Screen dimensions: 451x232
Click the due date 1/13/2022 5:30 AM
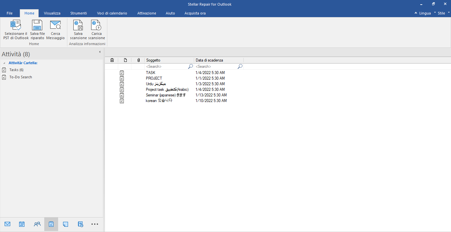tap(211, 95)
